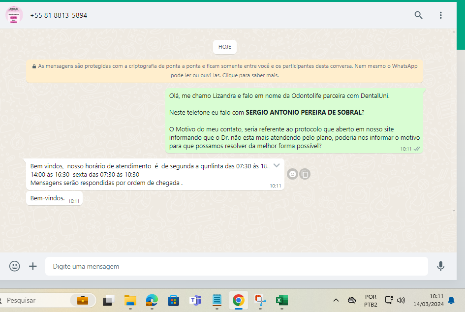Viewport: 465px width, 312px height.
Task: Expand message options chevron on horário message
Action: coord(277,165)
